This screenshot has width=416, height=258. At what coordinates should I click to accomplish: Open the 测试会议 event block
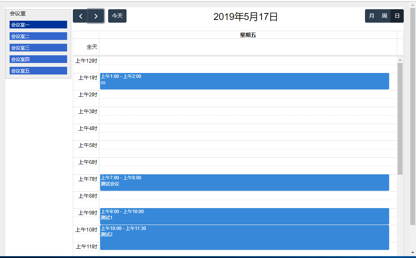click(244, 182)
